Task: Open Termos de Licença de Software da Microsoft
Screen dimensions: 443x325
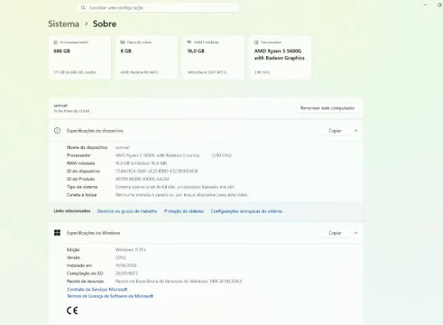Action: click(110, 296)
